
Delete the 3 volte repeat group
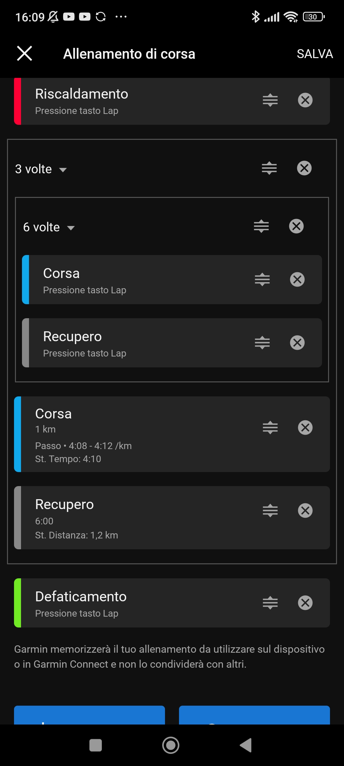tap(304, 168)
